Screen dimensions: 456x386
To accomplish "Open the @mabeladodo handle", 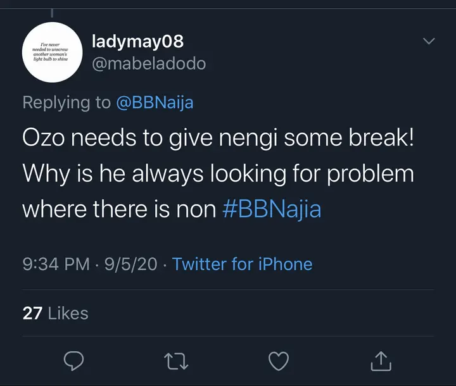I will pos(149,64).
